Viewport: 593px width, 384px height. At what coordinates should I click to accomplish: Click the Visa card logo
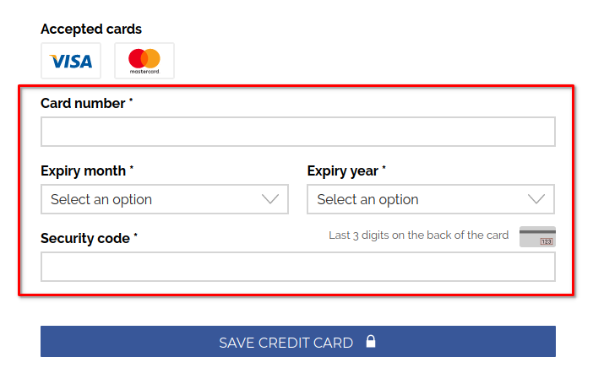coord(71,61)
